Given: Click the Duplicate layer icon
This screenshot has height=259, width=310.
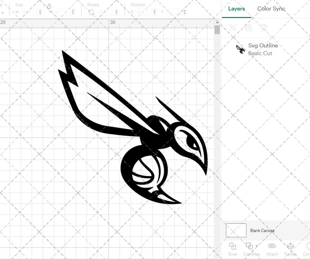Looking at the screenshot, I should [x=248, y=28].
